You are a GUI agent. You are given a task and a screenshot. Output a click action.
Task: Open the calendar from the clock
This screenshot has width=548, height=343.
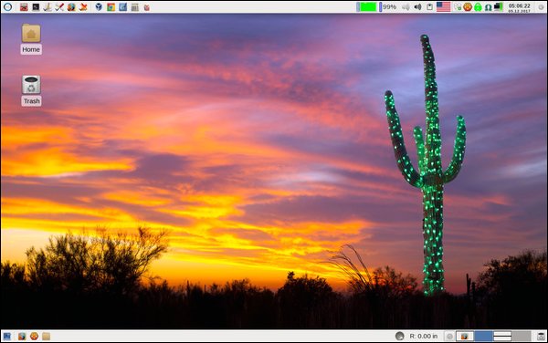click(x=519, y=7)
